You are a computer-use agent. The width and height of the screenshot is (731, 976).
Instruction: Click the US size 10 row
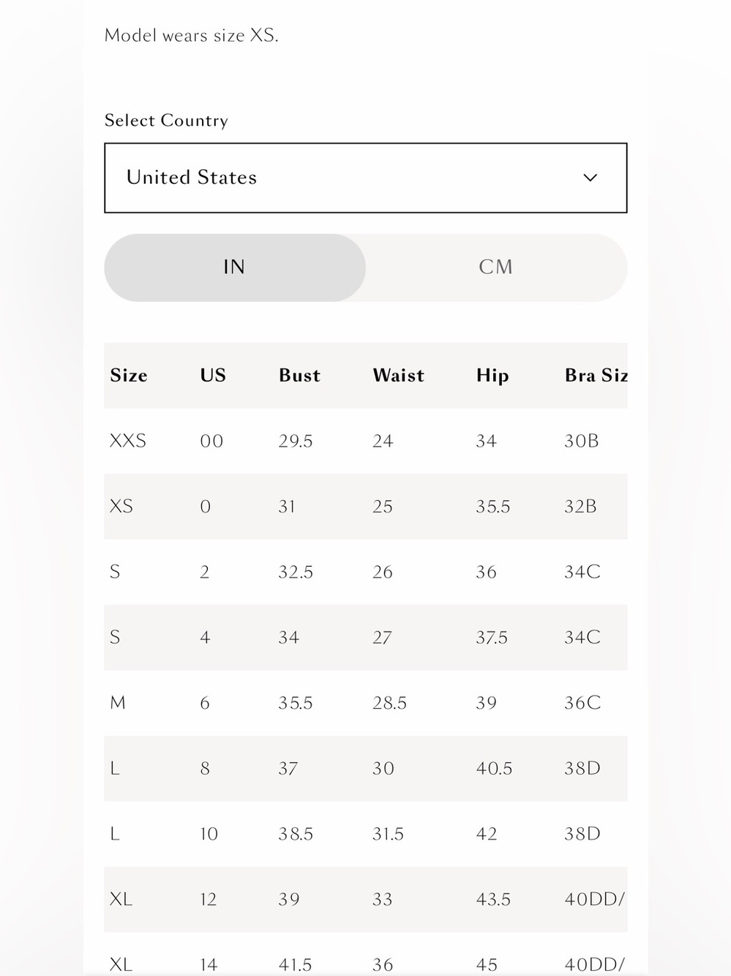365,834
